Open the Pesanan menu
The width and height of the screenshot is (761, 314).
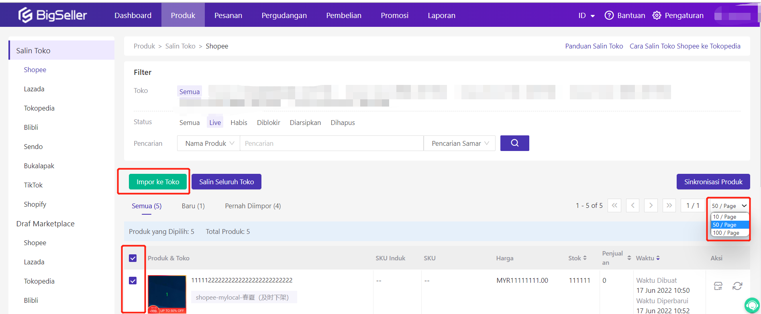click(228, 15)
